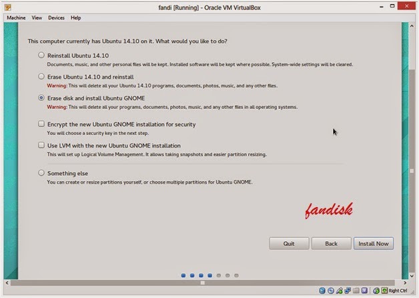The width and height of the screenshot is (419, 298).
Task: Maximize the VirtualBox window
Action: [x=392, y=6]
